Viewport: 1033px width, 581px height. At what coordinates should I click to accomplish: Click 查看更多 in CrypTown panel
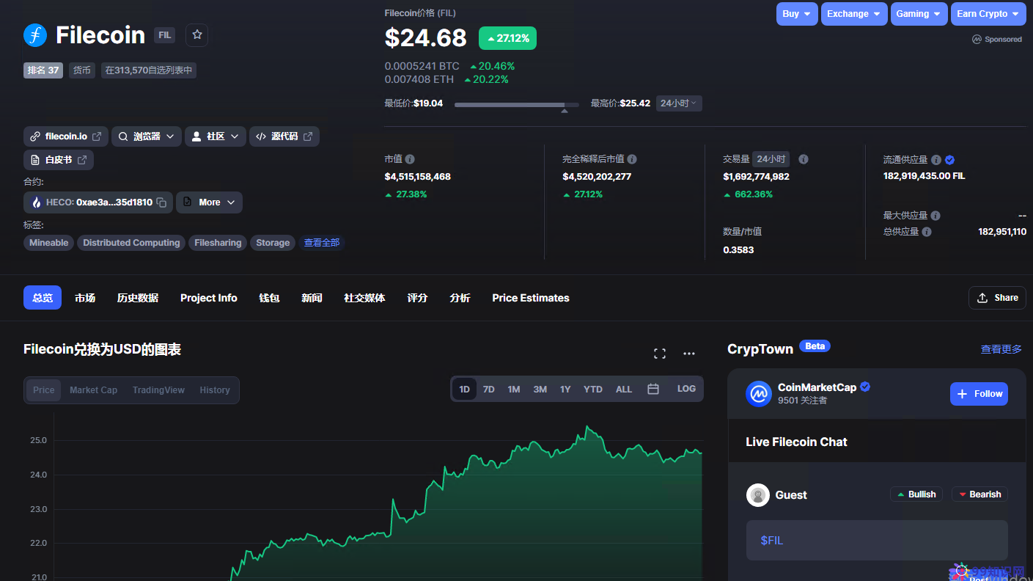1001,349
